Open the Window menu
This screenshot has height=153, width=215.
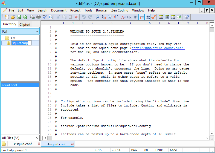[138, 10]
